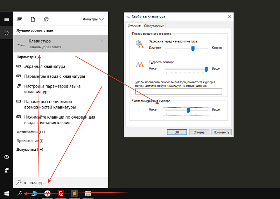Open the Клавиатура control panel result
The width and height of the screenshot is (280, 199).
pyautogui.click(x=61, y=44)
